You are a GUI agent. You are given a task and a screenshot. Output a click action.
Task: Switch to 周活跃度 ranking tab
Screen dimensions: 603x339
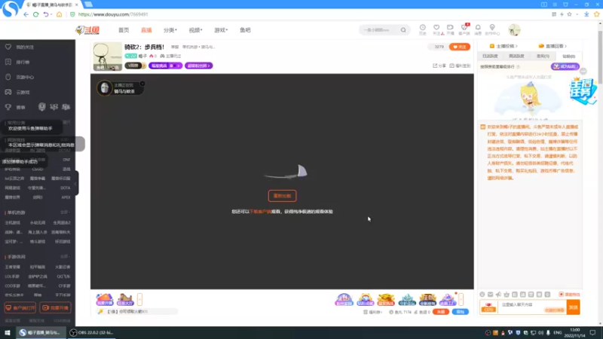516,56
